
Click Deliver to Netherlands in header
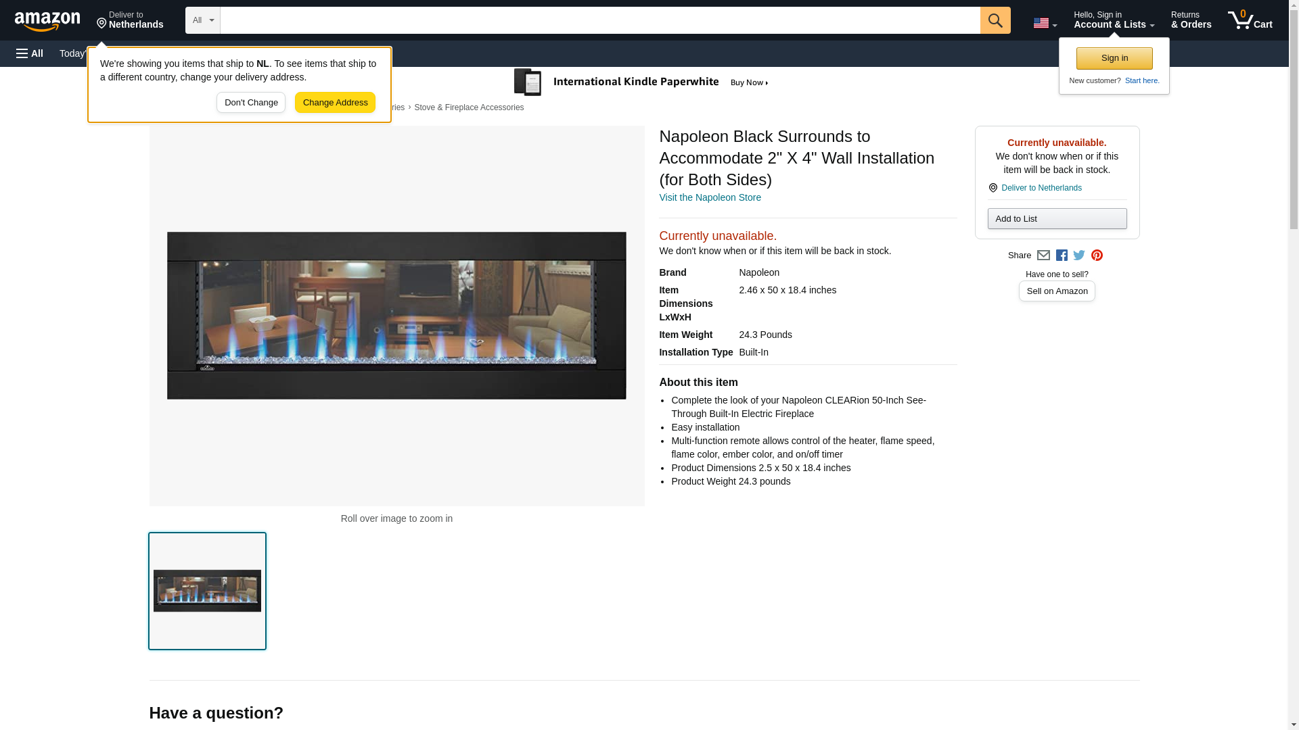(x=130, y=20)
